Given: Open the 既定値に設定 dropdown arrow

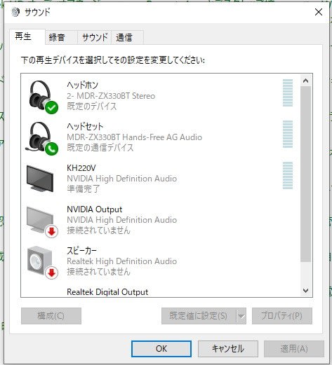Looking at the screenshot, I should pyautogui.click(x=241, y=316).
